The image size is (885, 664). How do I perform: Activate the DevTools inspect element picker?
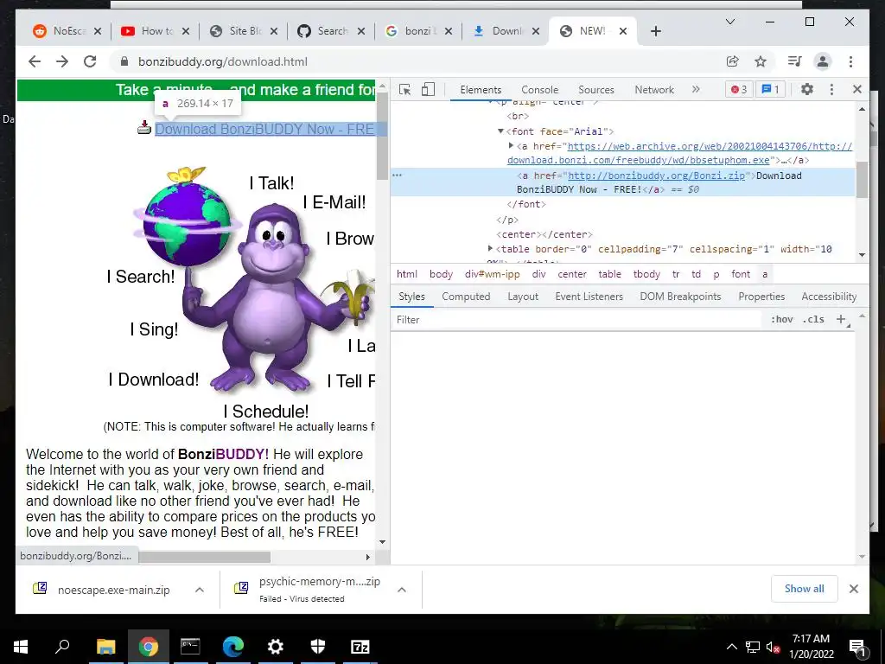[404, 89]
